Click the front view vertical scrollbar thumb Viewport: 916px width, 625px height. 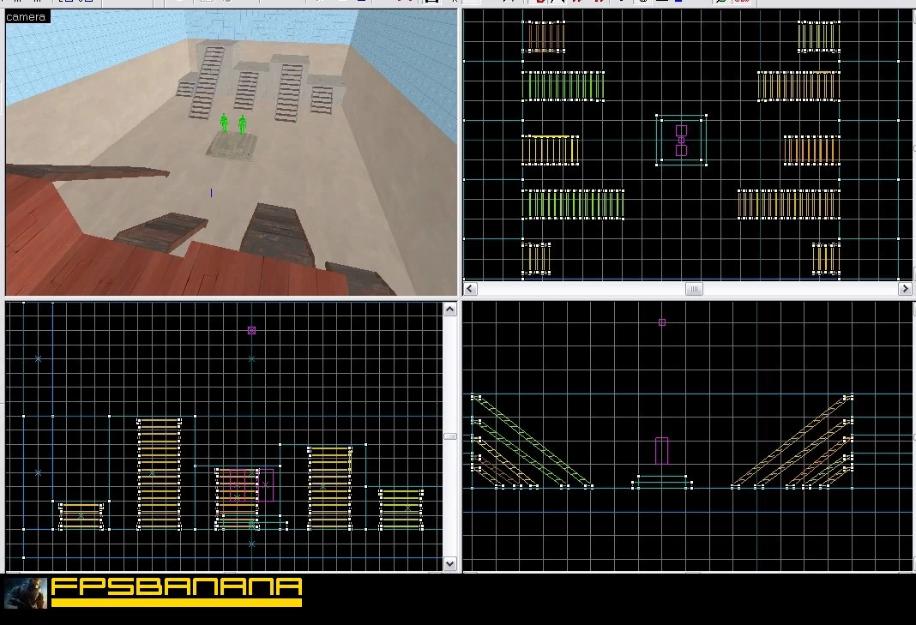(449, 436)
